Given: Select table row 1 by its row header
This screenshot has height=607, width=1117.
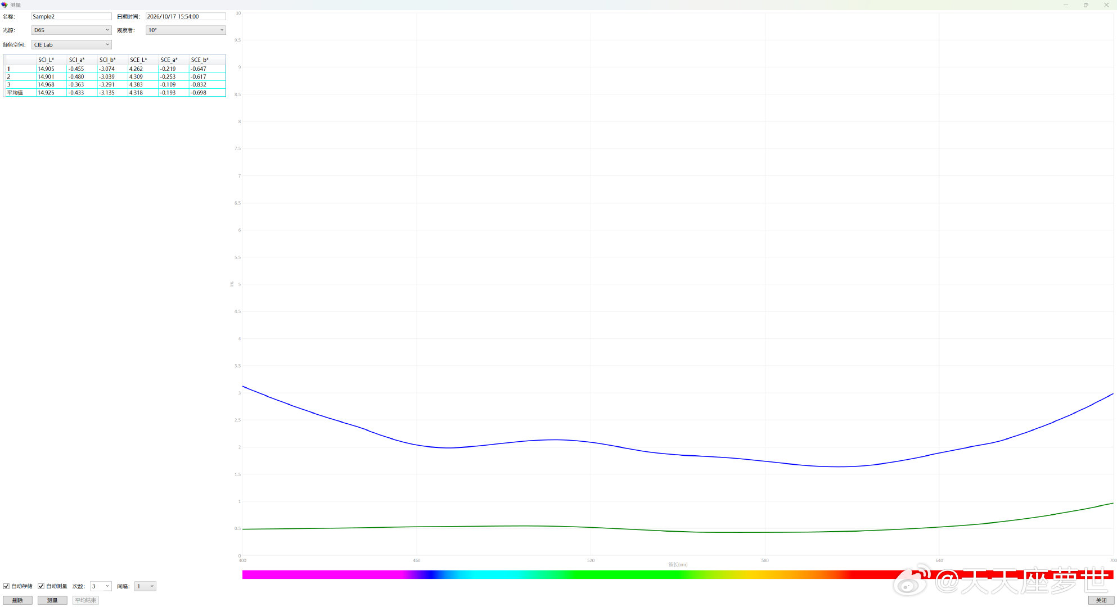Looking at the screenshot, I should click(20, 69).
